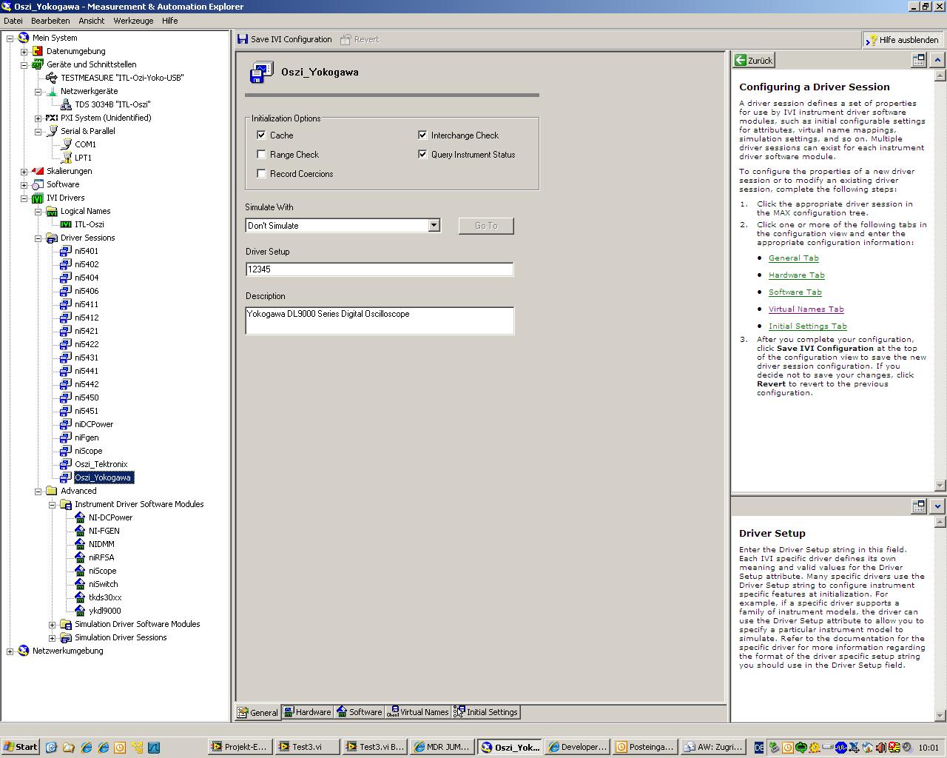The height and width of the screenshot is (758, 947).
Task: Expand the PXI System node
Action: 38,118
